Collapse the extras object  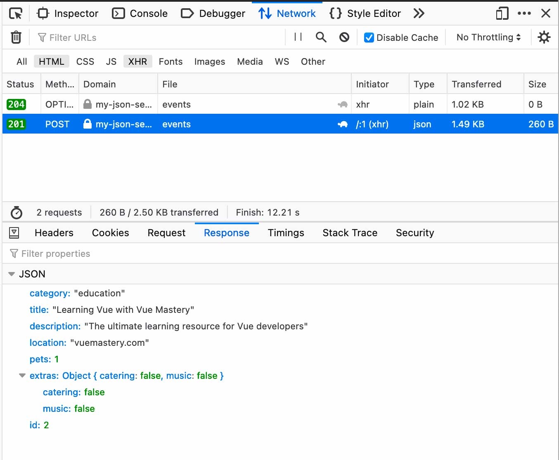[x=22, y=376]
